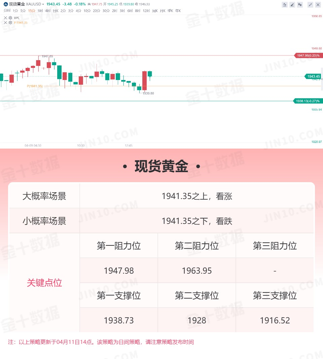Switch to the 日K timeframe
The height and width of the screenshot is (359, 323).
tap(56, 10)
